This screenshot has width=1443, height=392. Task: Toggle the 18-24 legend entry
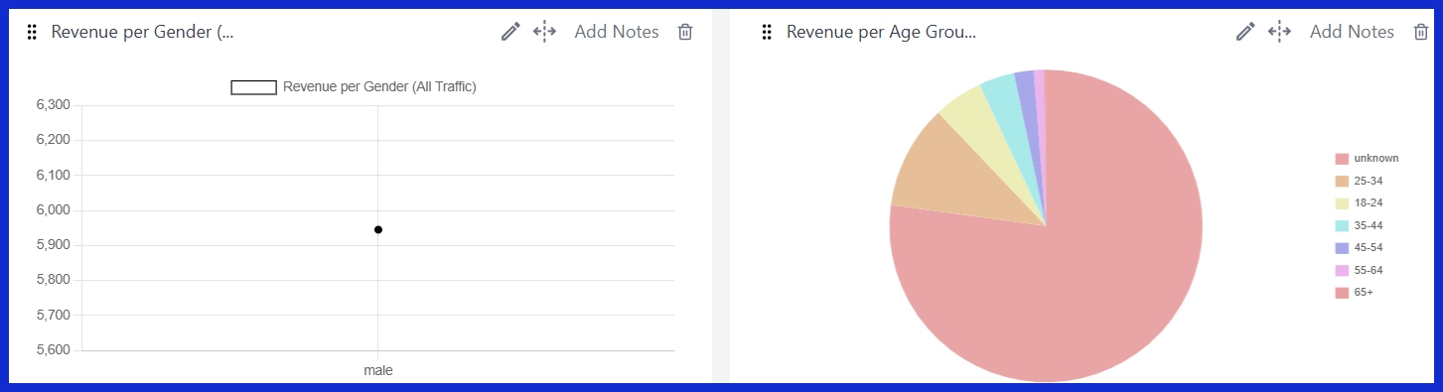click(x=1360, y=203)
